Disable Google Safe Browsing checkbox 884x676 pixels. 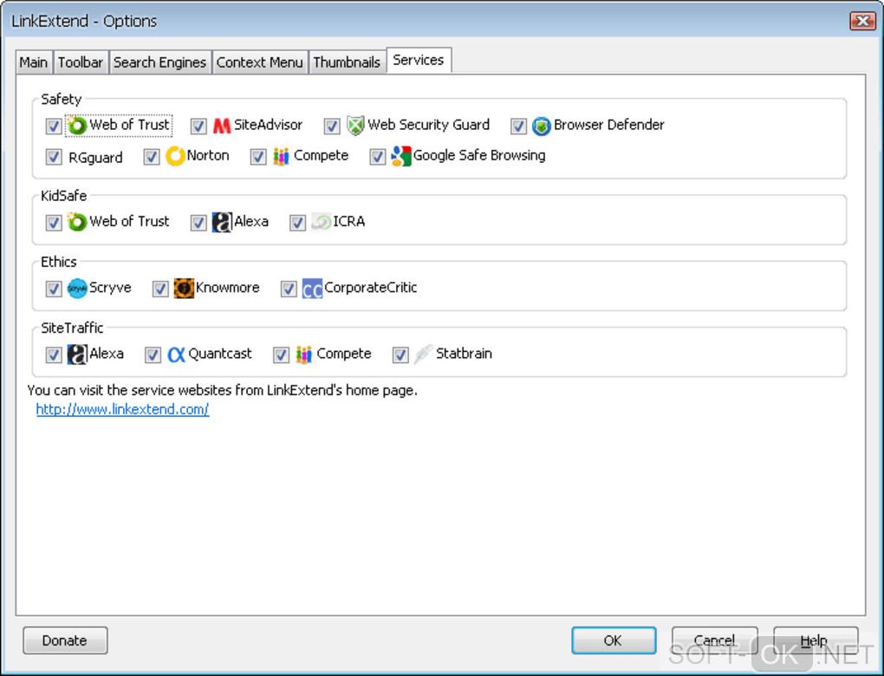click(x=377, y=157)
